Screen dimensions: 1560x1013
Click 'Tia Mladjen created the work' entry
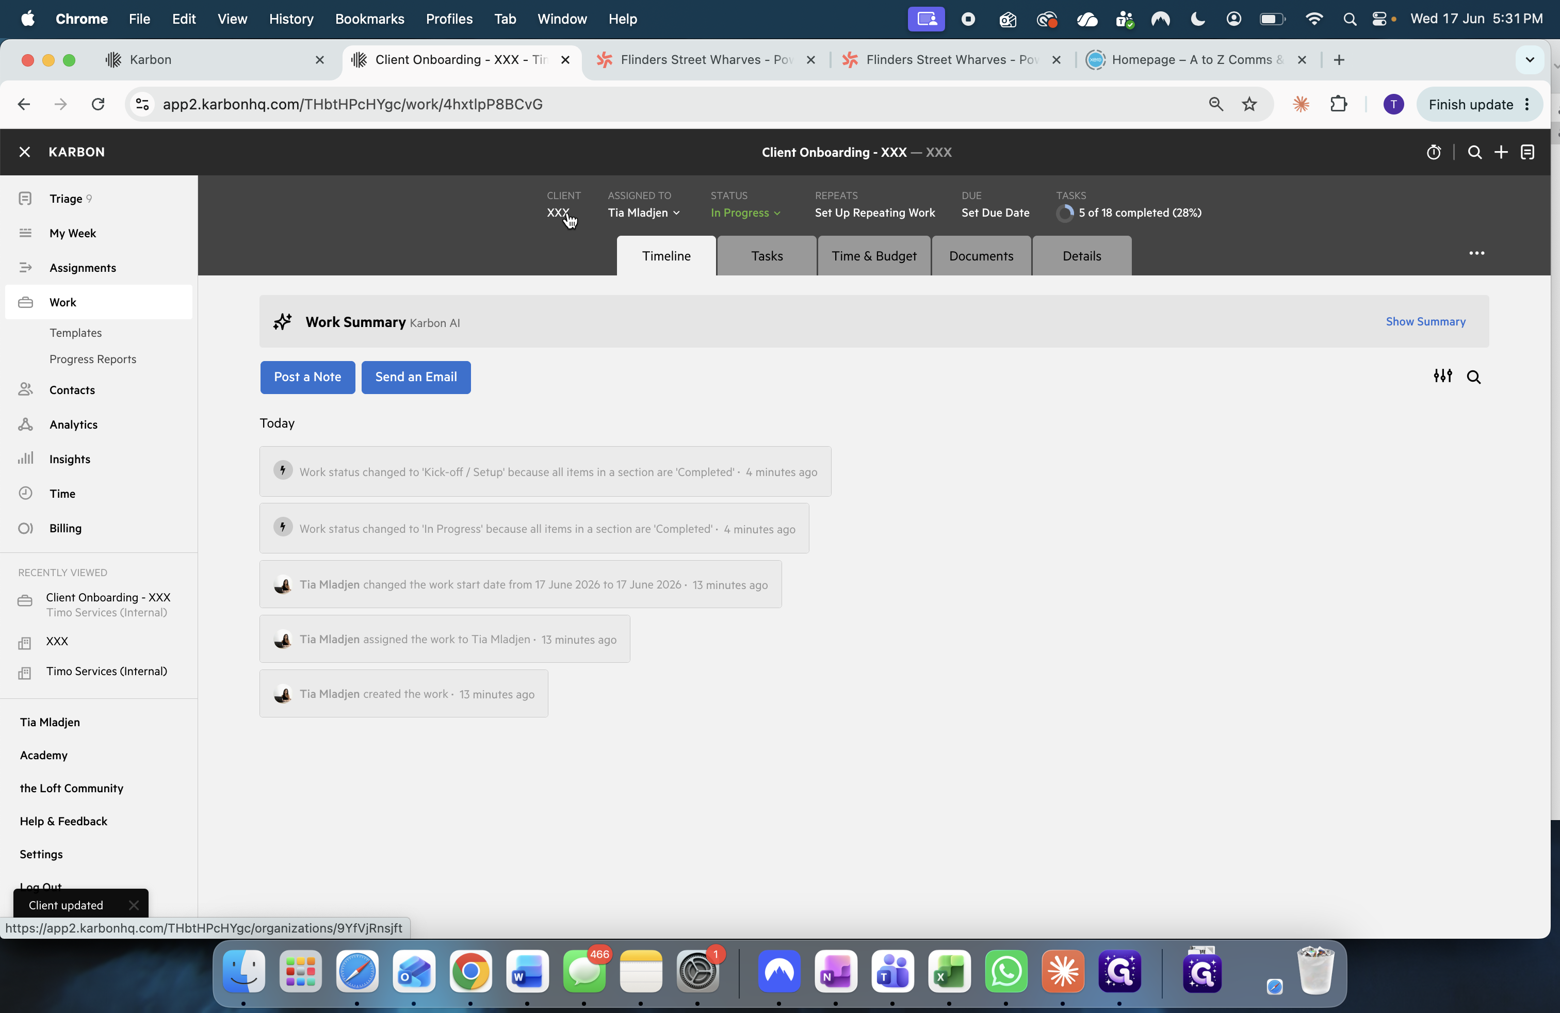(x=404, y=693)
